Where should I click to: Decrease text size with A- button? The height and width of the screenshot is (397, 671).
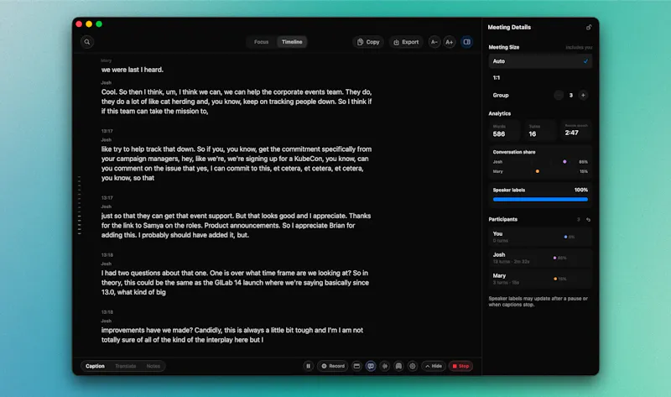coord(434,42)
